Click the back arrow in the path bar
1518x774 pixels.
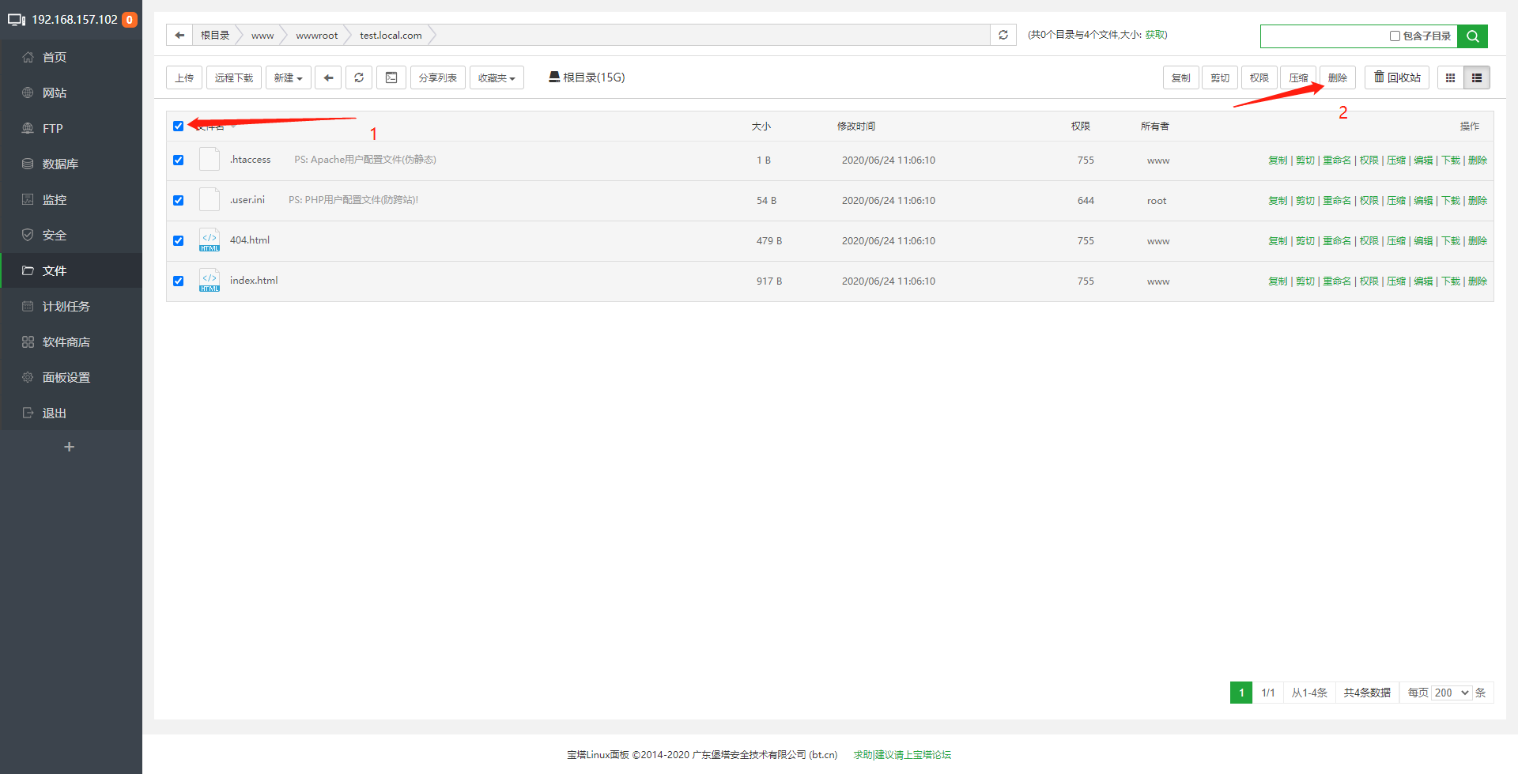coord(179,35)
